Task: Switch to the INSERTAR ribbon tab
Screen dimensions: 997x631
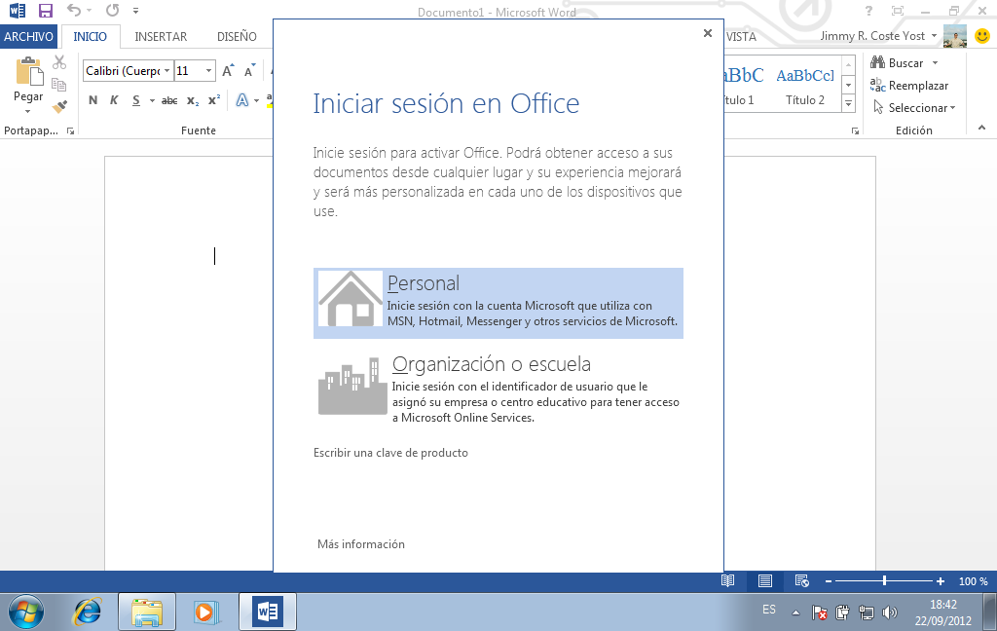Action: [161, 36]
